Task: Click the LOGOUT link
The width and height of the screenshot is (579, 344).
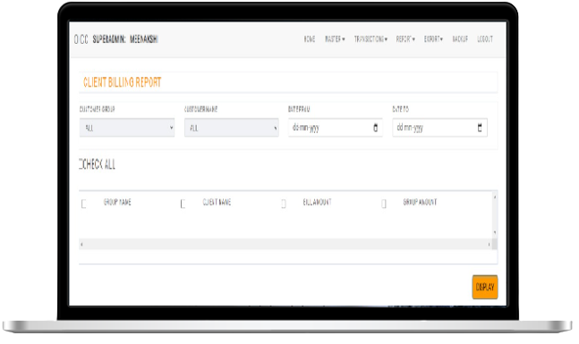Action: tap(485, 39)
